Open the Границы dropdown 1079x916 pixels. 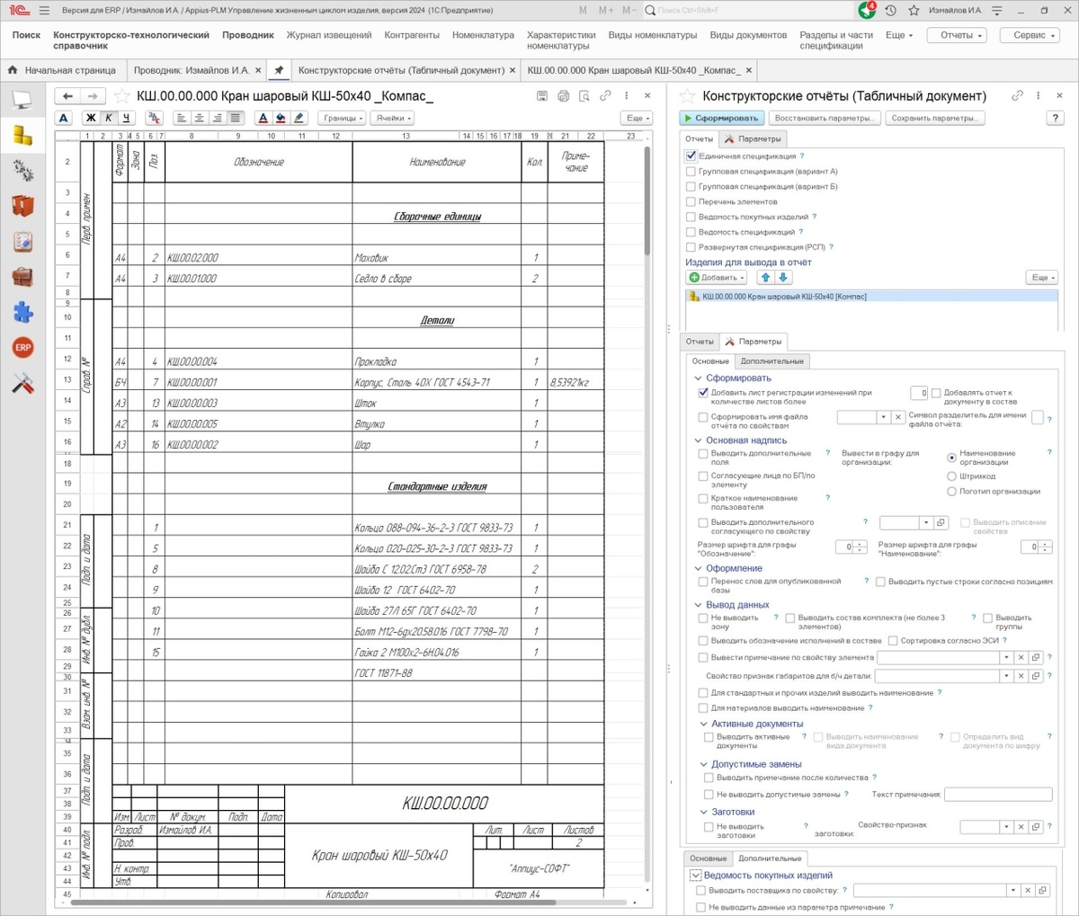(x=342, y=118)
